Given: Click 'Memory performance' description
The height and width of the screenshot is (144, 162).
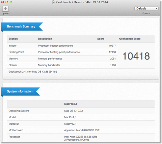Looking at the screenshot, I should [x=50, y=59].
